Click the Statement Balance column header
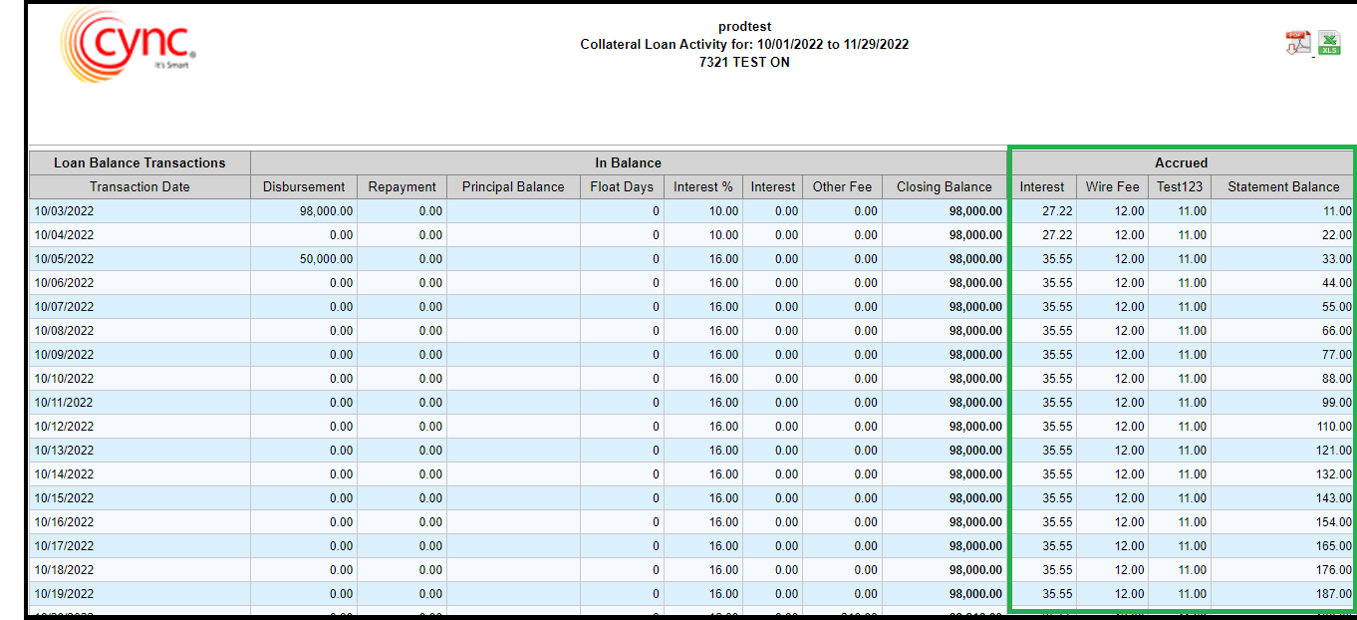 (x=1283, y=186)
